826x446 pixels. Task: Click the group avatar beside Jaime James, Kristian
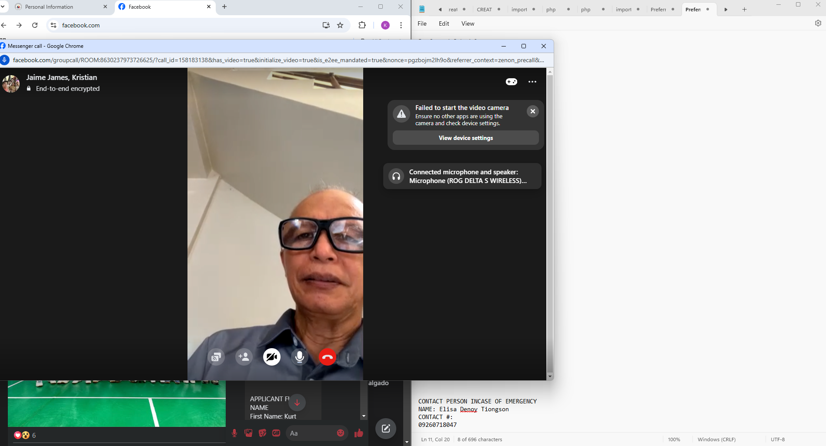point(11,83)
